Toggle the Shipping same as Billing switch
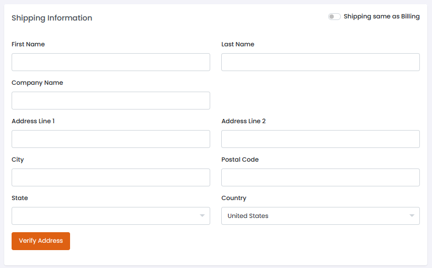This screenshot has height=268, width=432. 334,17
